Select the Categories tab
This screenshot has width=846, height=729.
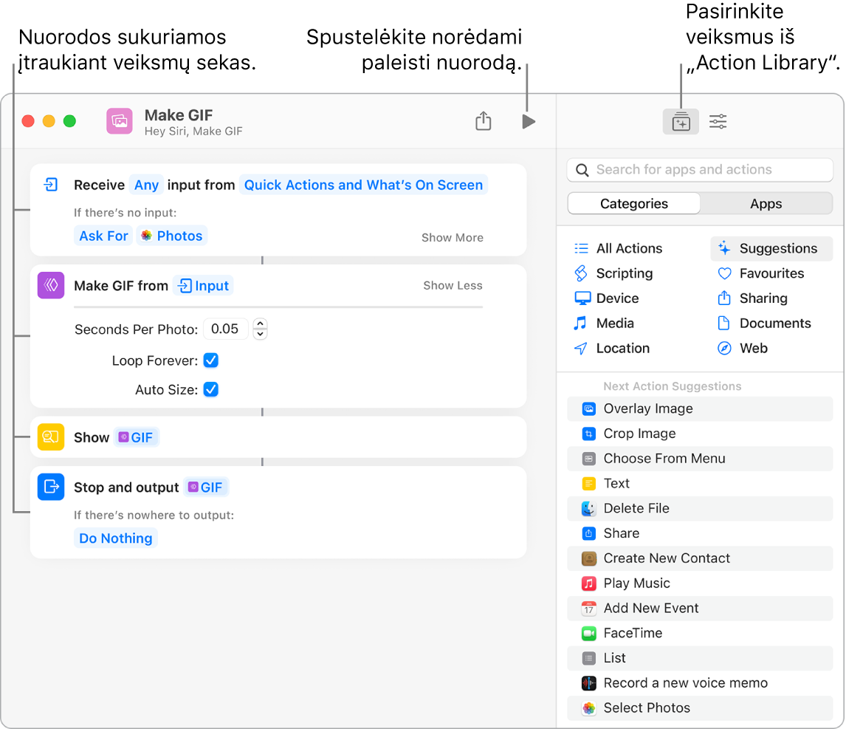[x=633, y=204]
